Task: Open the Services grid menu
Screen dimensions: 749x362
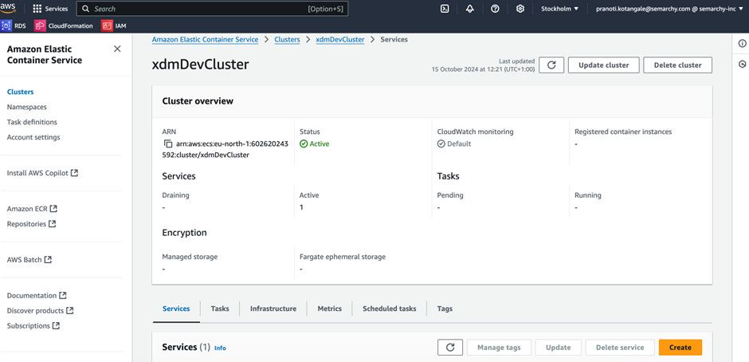Action: [x=49, y=9]
